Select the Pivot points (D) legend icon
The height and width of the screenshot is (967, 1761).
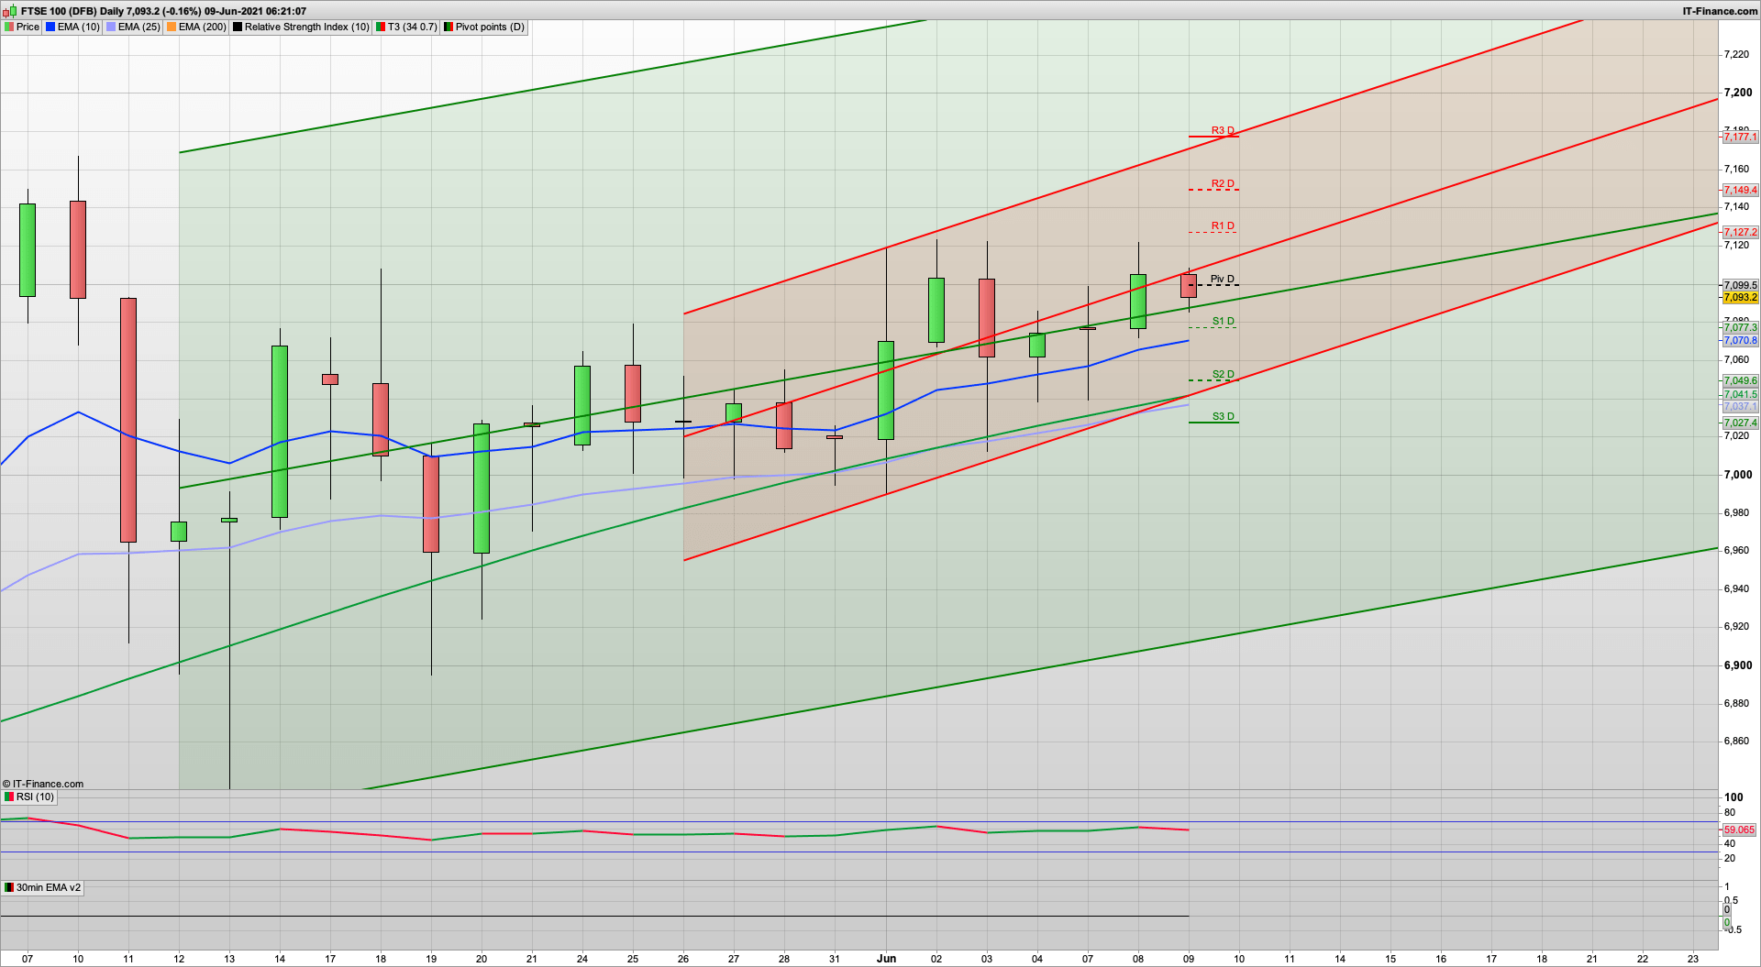click(449, 27)
